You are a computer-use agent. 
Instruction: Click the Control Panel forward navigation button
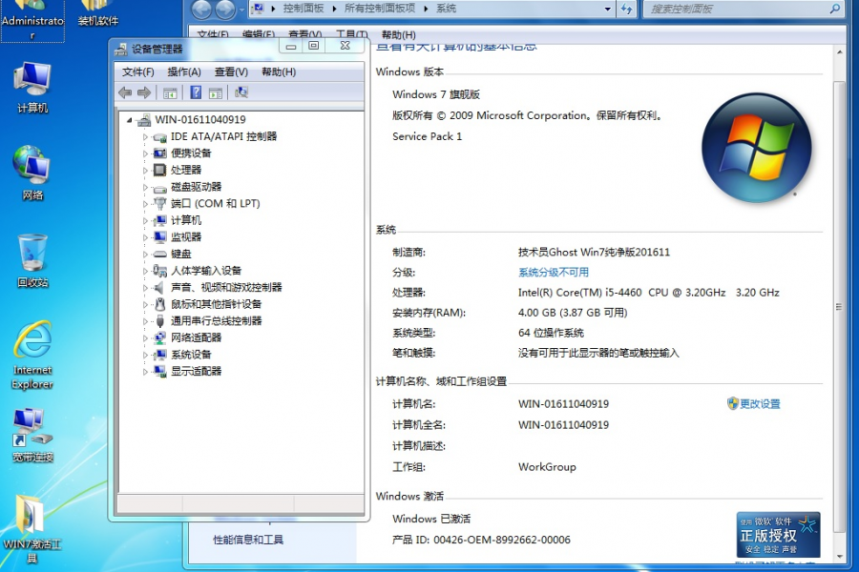(x=224, y=9)
